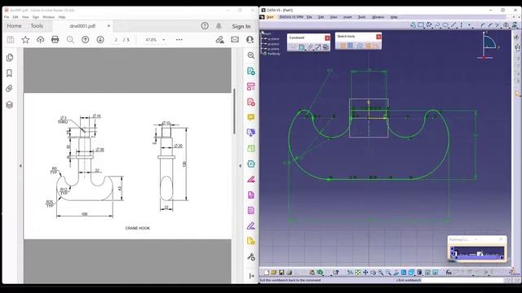Click the Acrobat vertical scrollbar

coord(234,112)
